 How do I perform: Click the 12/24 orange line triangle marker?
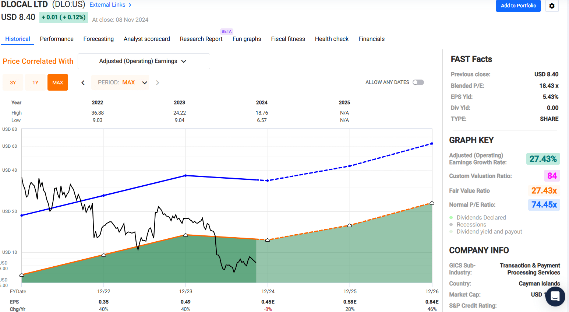268,240
